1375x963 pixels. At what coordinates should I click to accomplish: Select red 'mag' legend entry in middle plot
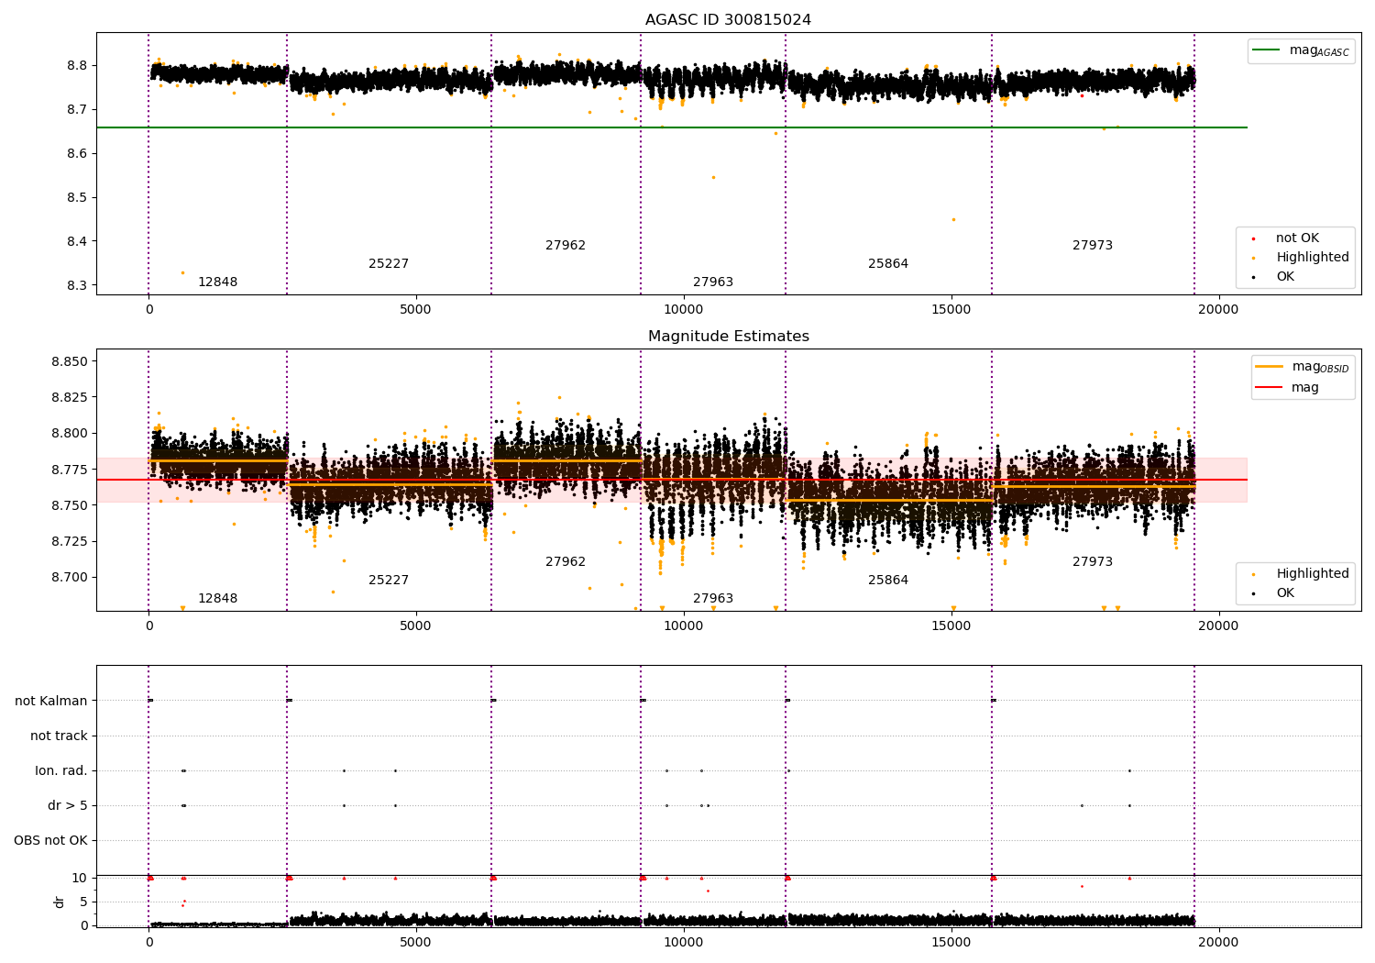pyautogui.click(x=1287, y=388)
